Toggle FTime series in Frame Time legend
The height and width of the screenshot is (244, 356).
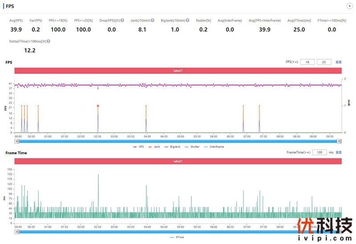click(x=178, y=237)
